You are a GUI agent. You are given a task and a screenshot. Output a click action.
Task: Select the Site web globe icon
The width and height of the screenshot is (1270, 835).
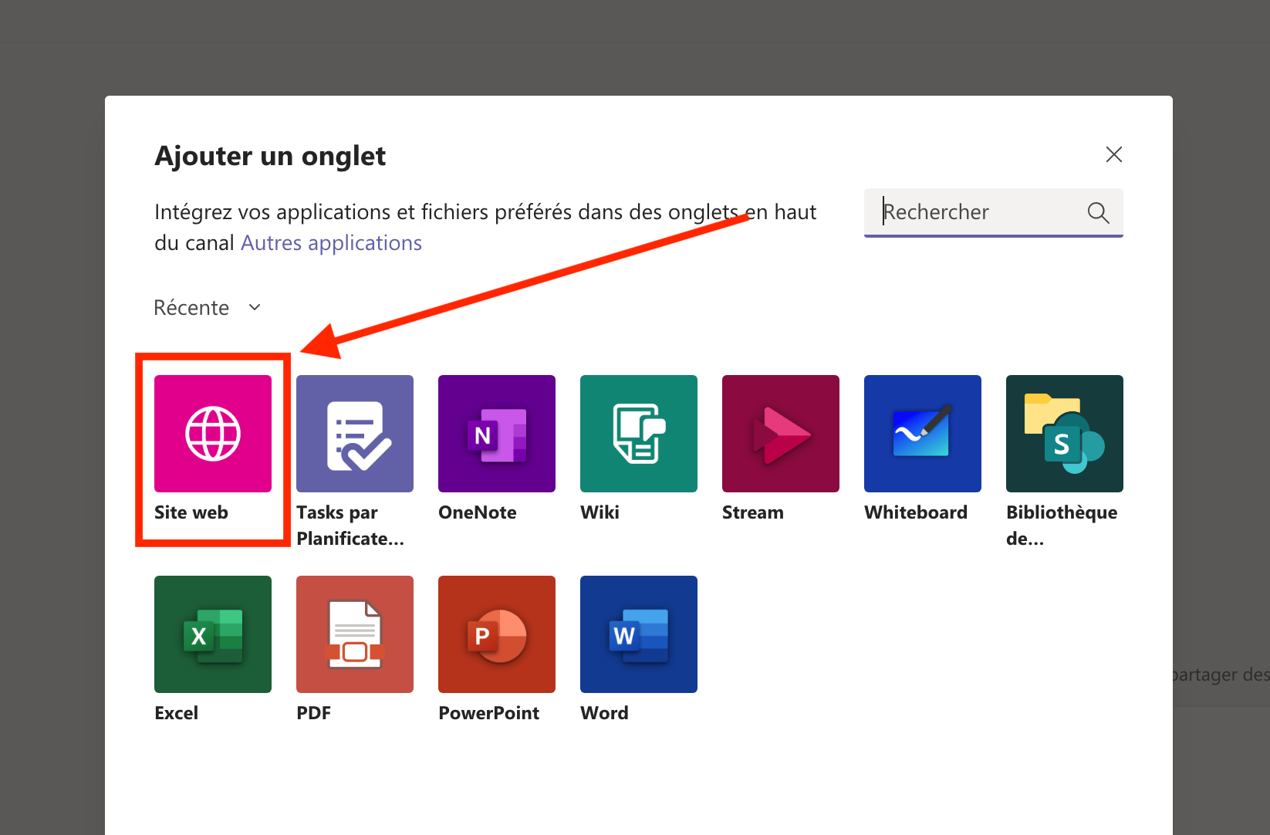[213, 434]
